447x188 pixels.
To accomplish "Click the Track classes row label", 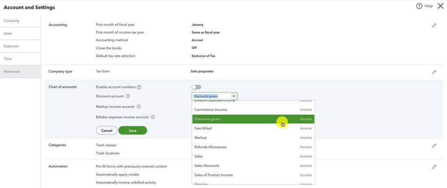I will pos(106,145).
